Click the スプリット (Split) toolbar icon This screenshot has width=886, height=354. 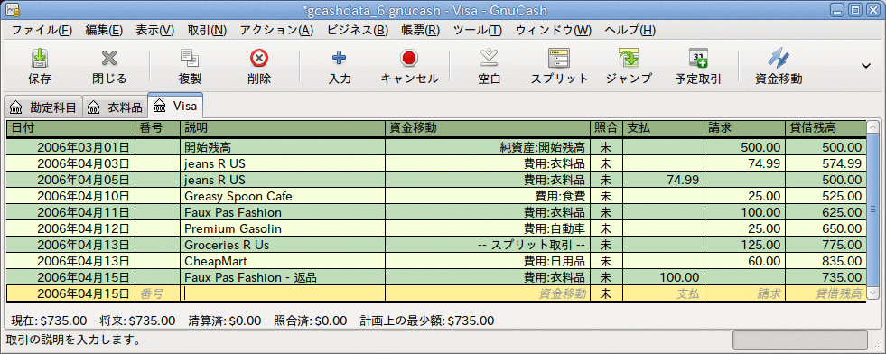(559, 58)
